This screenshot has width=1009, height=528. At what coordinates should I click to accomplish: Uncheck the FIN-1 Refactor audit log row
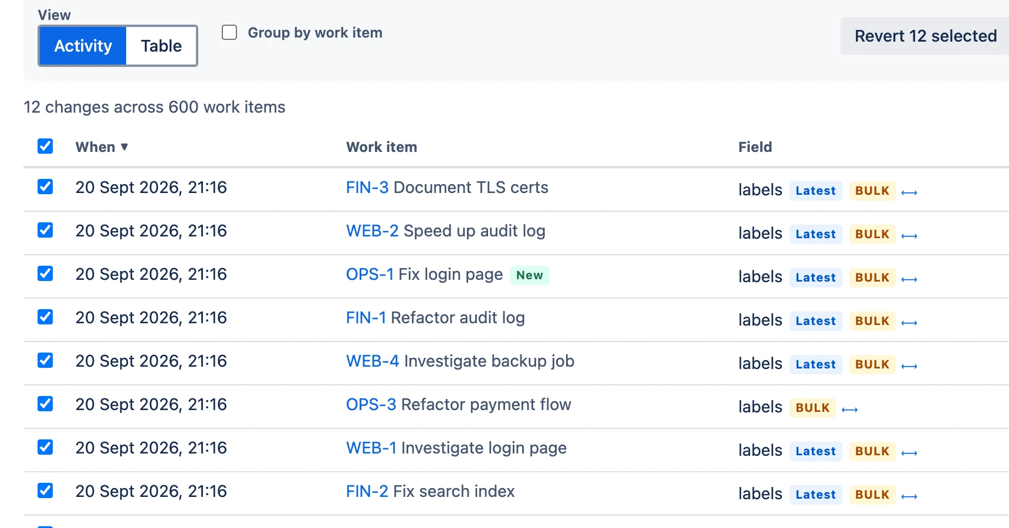coord(45,317)
